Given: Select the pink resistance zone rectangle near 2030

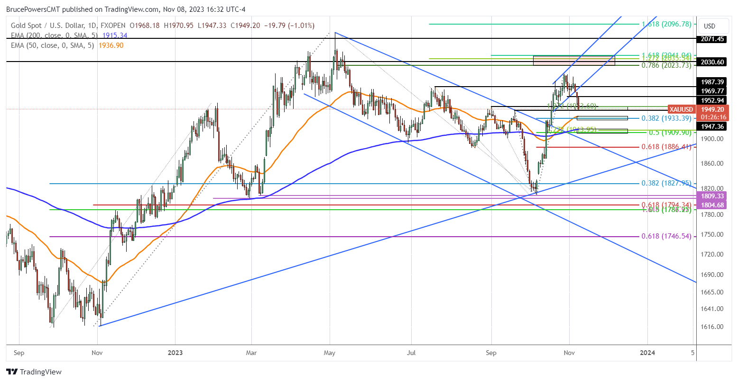Looking at the screenshot, I should 574,61.
